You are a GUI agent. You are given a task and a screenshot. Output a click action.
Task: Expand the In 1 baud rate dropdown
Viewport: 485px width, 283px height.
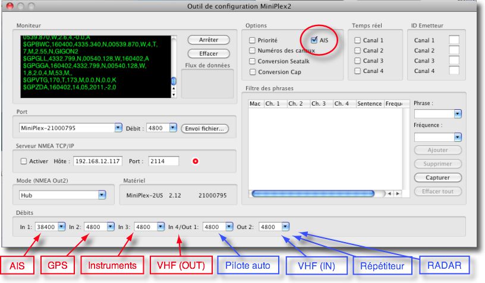coord(62,227)
